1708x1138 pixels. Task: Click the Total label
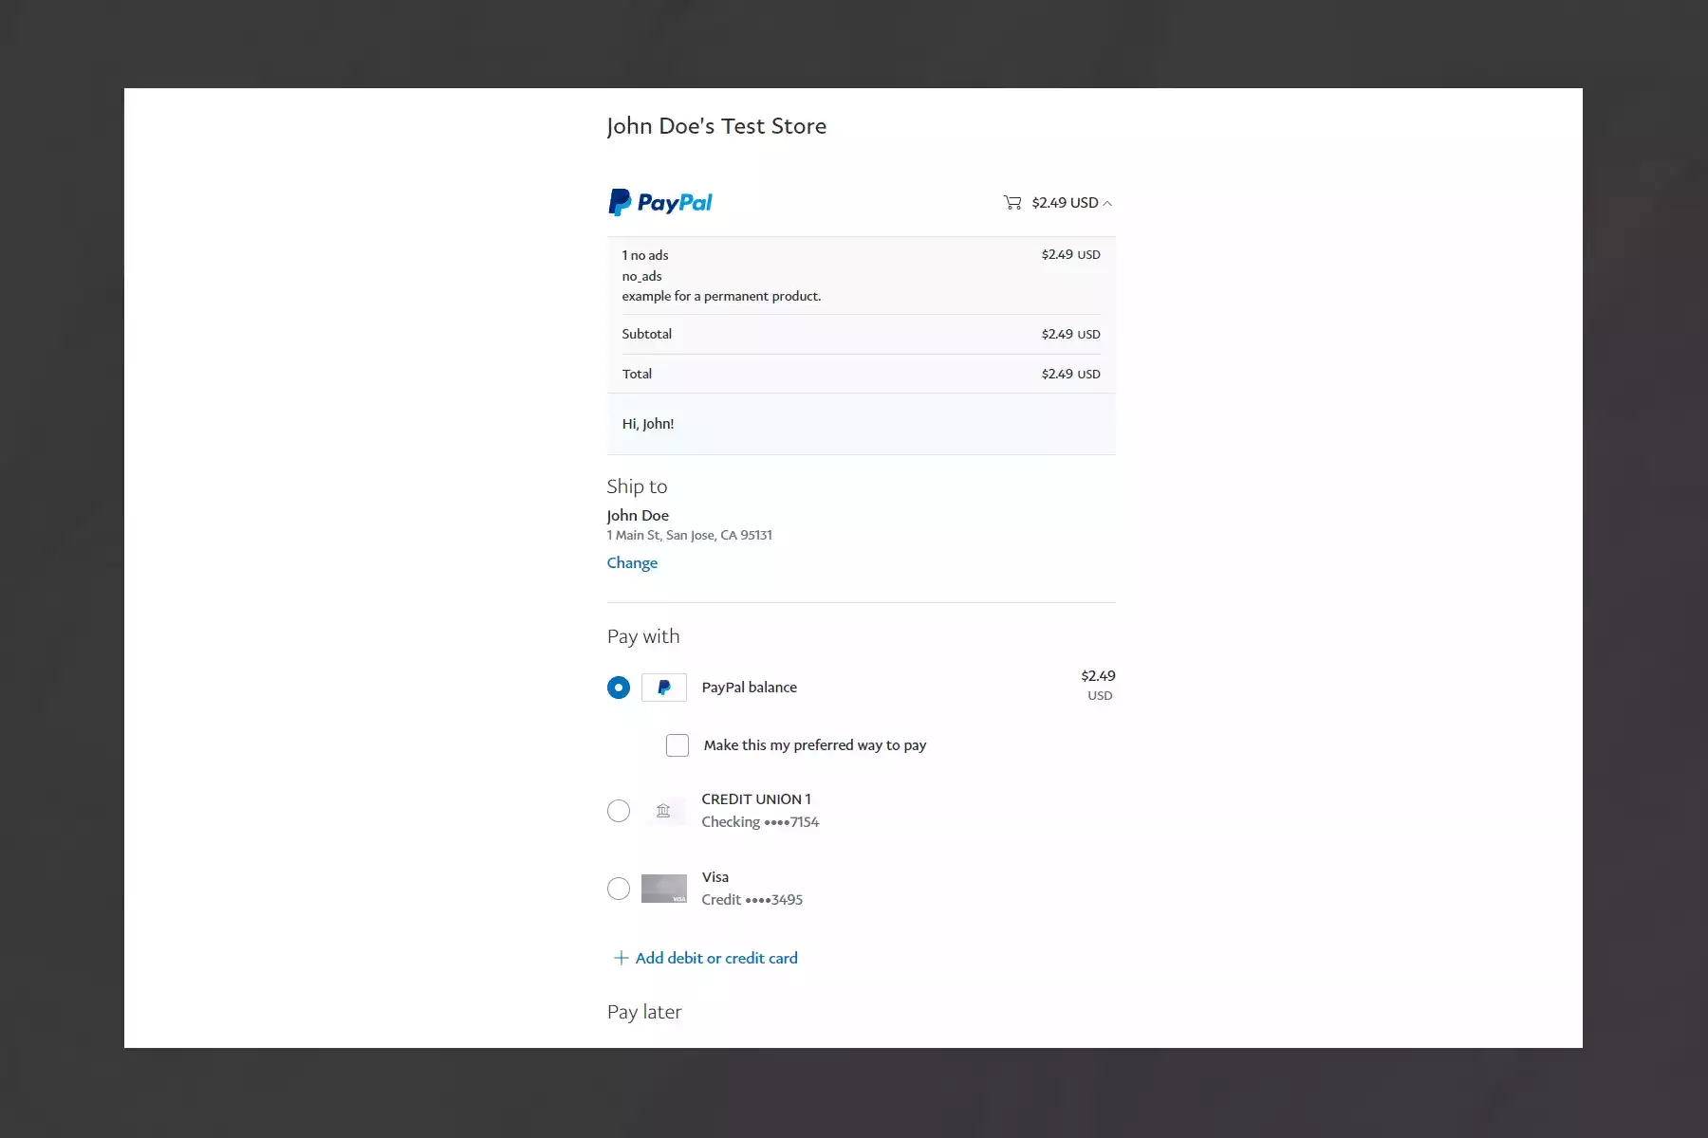coord(638,374)
